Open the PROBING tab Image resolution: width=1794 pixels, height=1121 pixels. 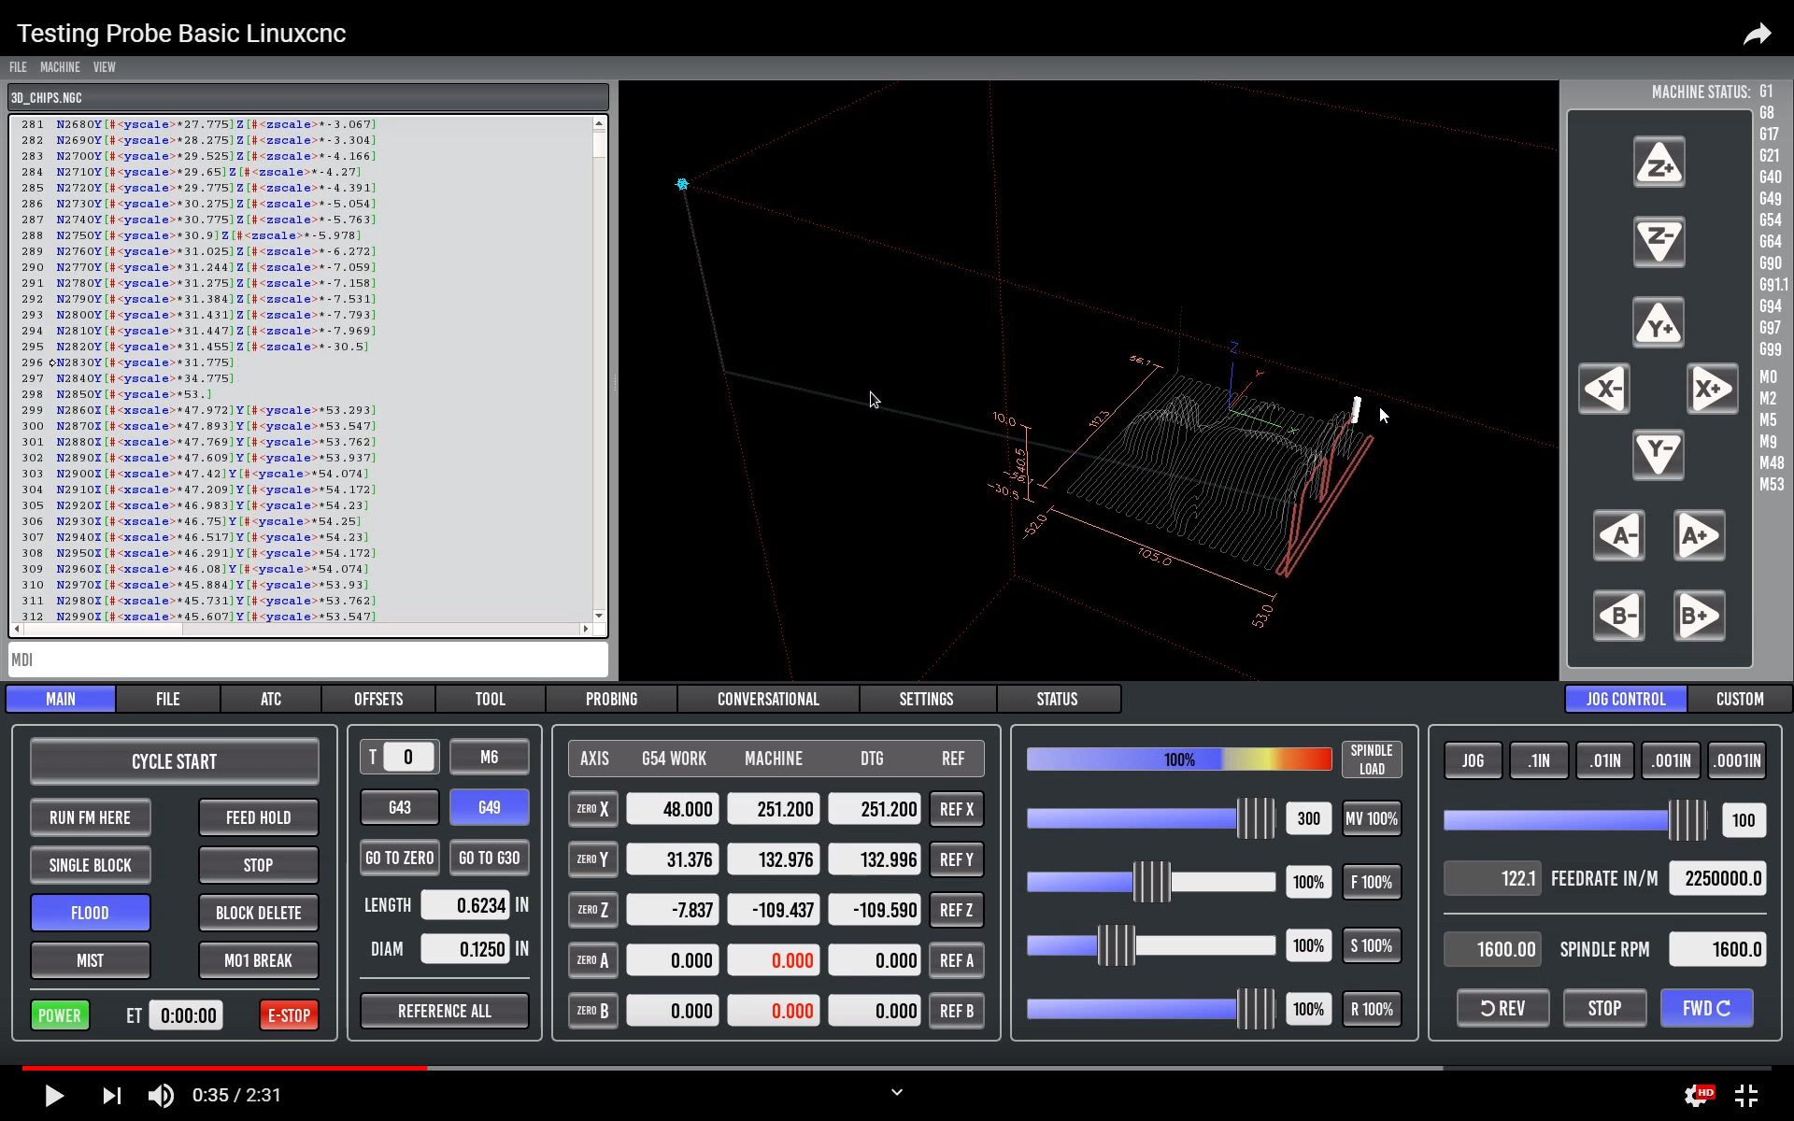click(x=612, y=699)
